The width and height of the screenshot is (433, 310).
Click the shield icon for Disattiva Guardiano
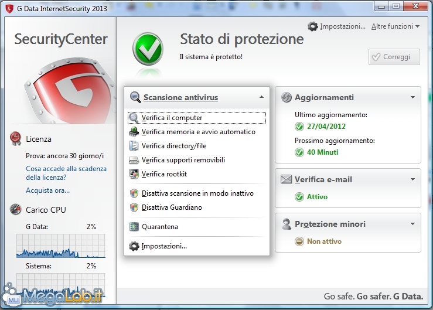pos(134,207)
